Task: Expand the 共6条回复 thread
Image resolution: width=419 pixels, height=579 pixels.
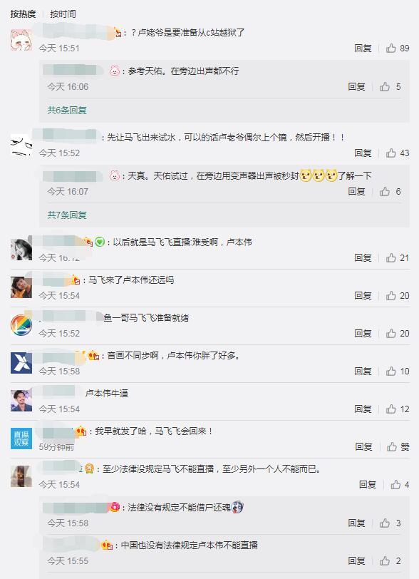Action: pyautogui.click(x=67, y=110)
